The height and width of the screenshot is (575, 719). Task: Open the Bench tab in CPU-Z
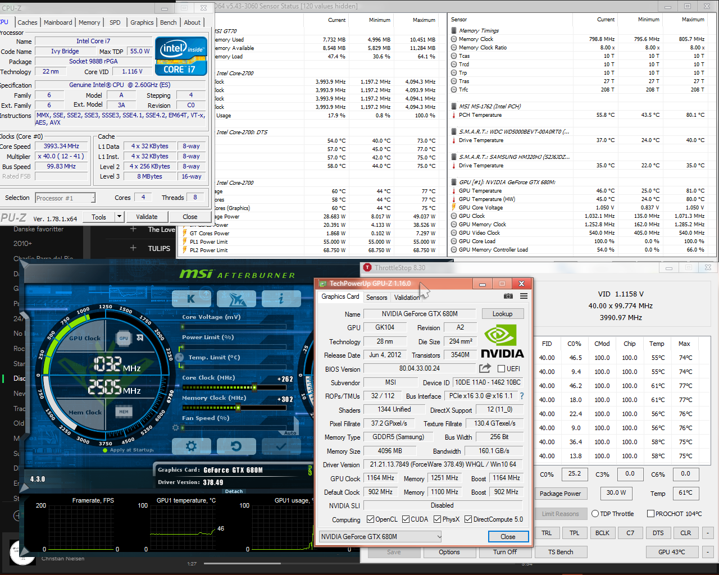[x=168, y=22]
